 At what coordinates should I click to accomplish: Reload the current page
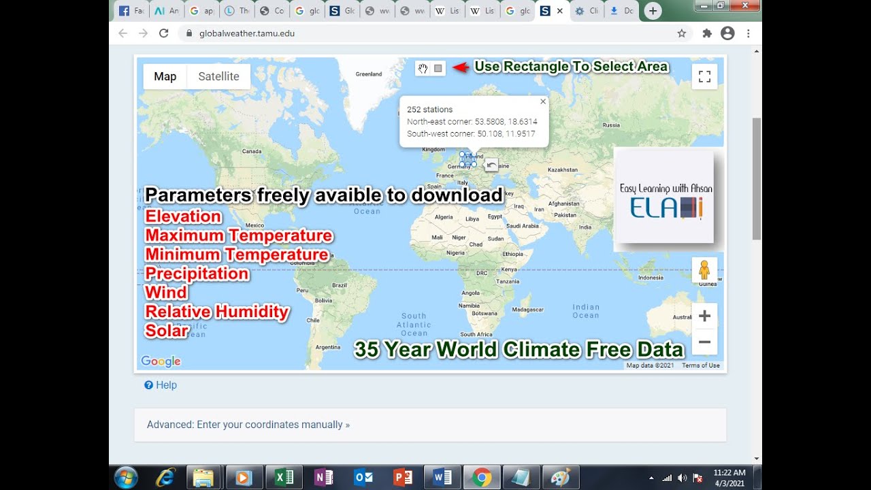(163, 33)
